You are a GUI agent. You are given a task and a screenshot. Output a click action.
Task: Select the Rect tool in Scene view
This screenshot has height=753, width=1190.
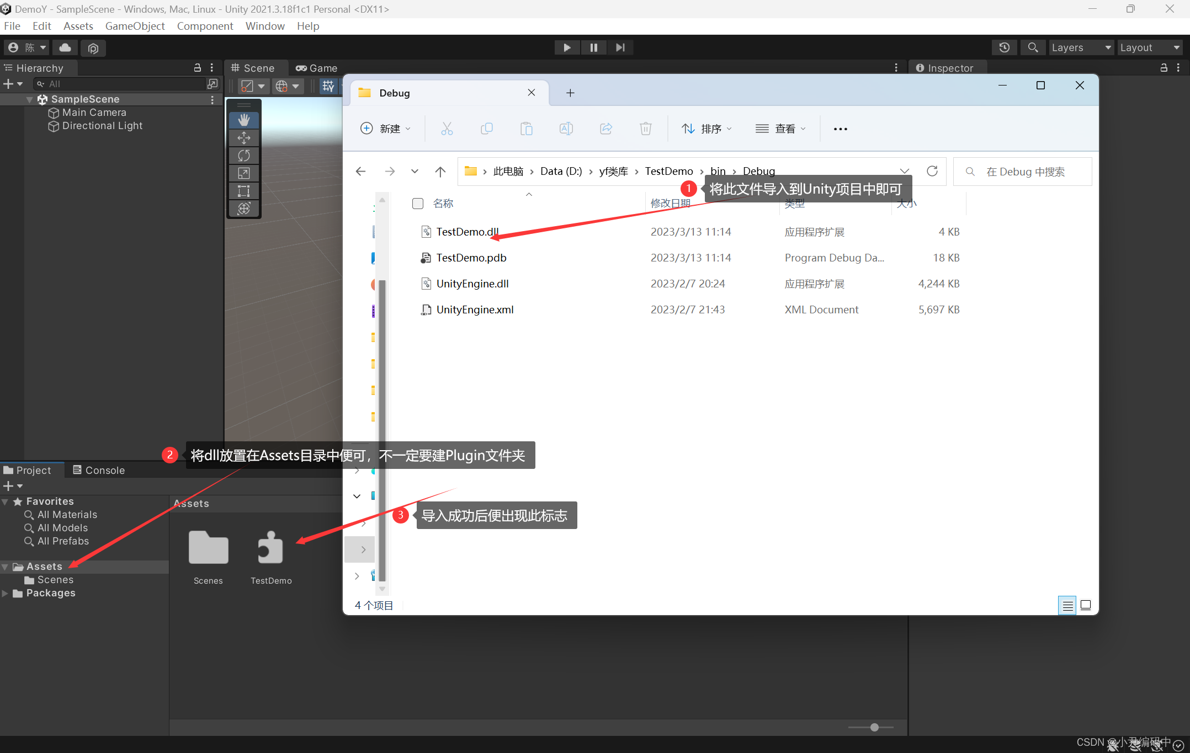point(244,191)
